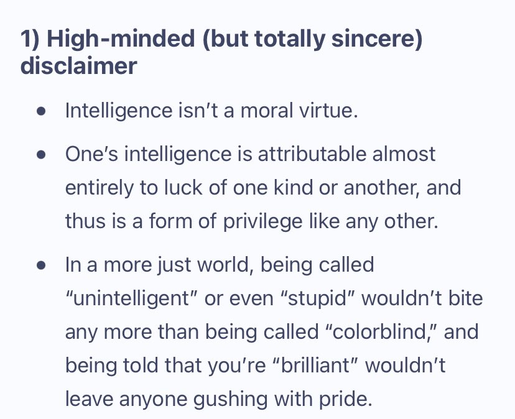Select the word "High-minded" in the heading
The width and height of the screenshot is (515, 419).
click(x=121, y=39)
